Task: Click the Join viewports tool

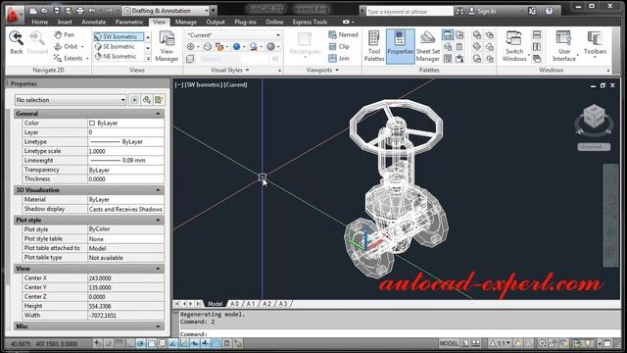Action: (x=339, y=58)
